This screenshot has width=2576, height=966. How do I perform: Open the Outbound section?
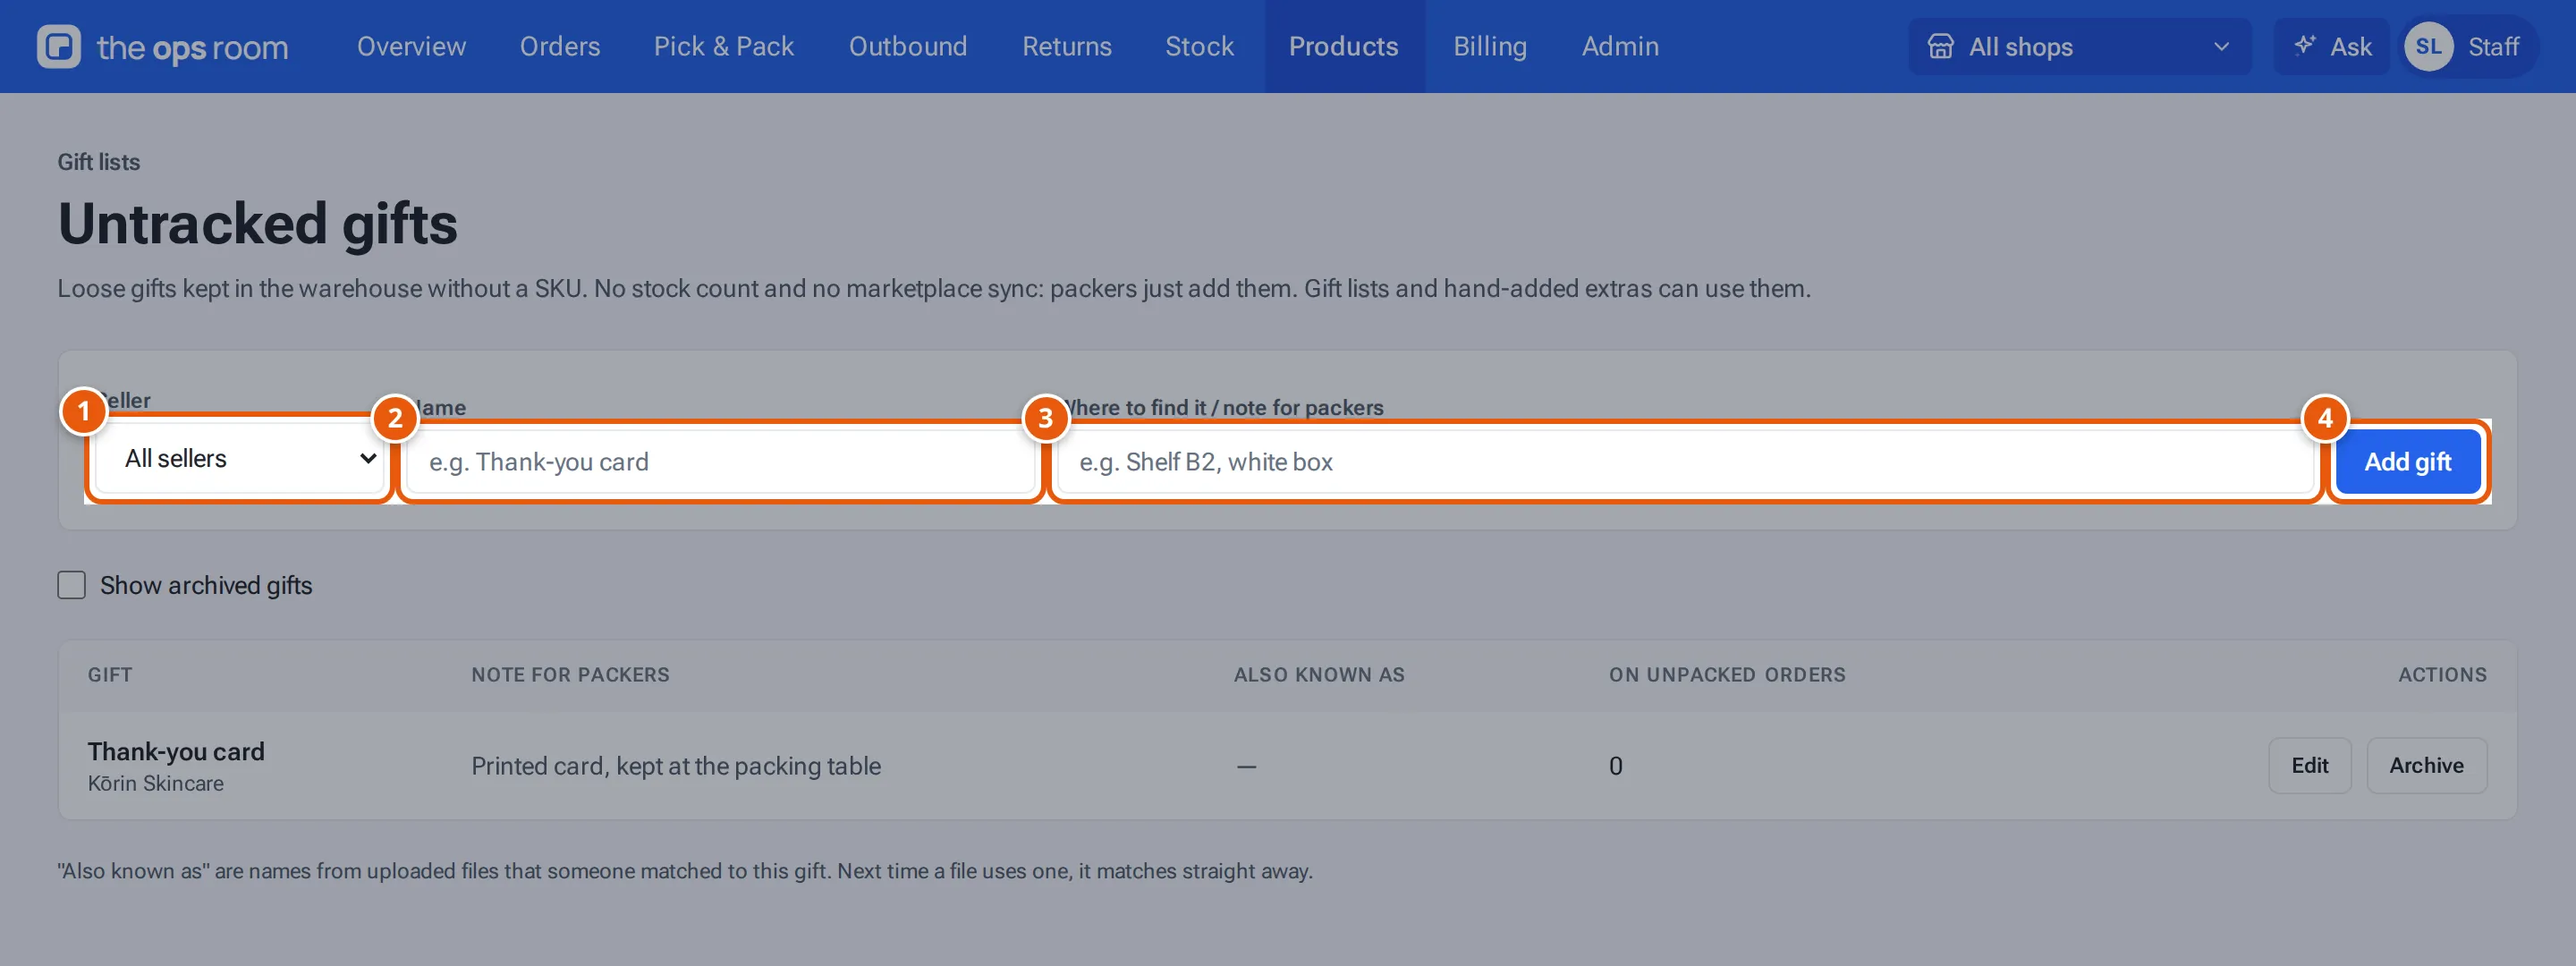click(x=907, y=46)
